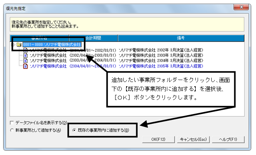The image size is (256, 155).
Task: Click document icon of the 2XX2/04/01 period row
Action: (x=25, y=55)
